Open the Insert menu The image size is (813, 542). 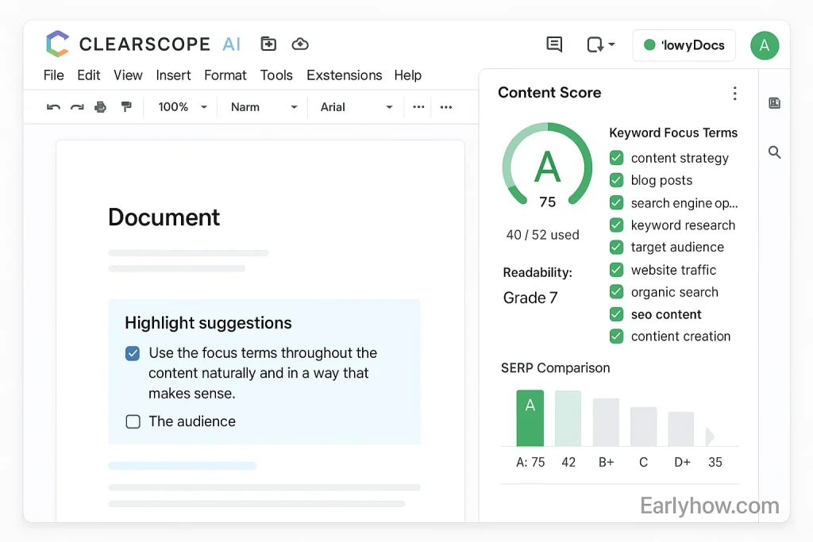coord(173,75)
